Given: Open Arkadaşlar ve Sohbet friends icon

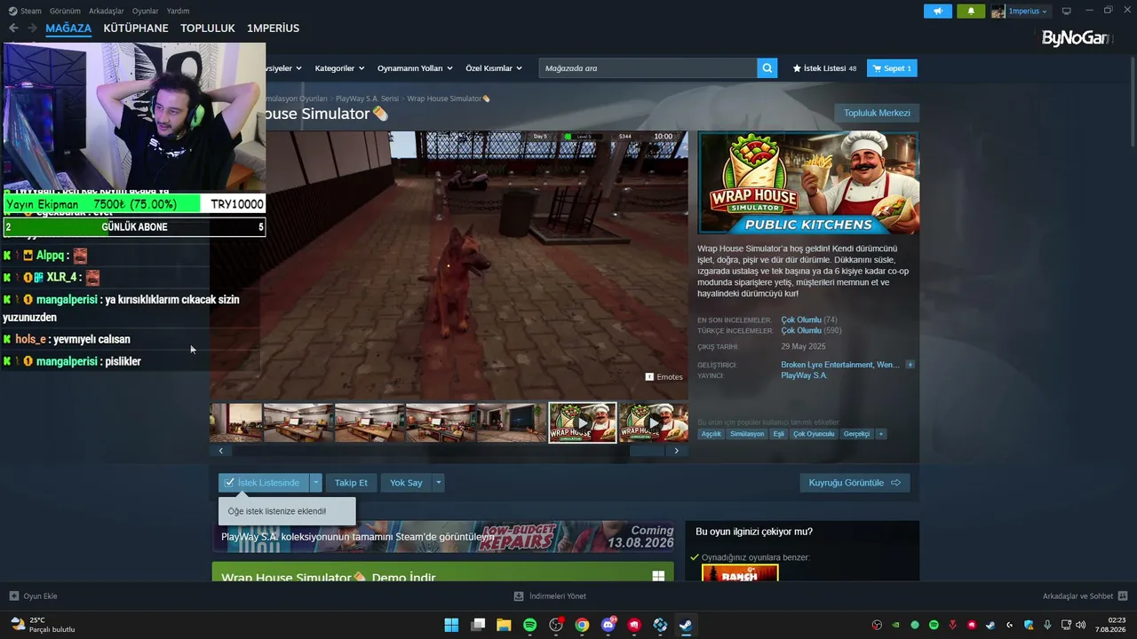Looking at the screenshot, I should [x=1123, y=596].
